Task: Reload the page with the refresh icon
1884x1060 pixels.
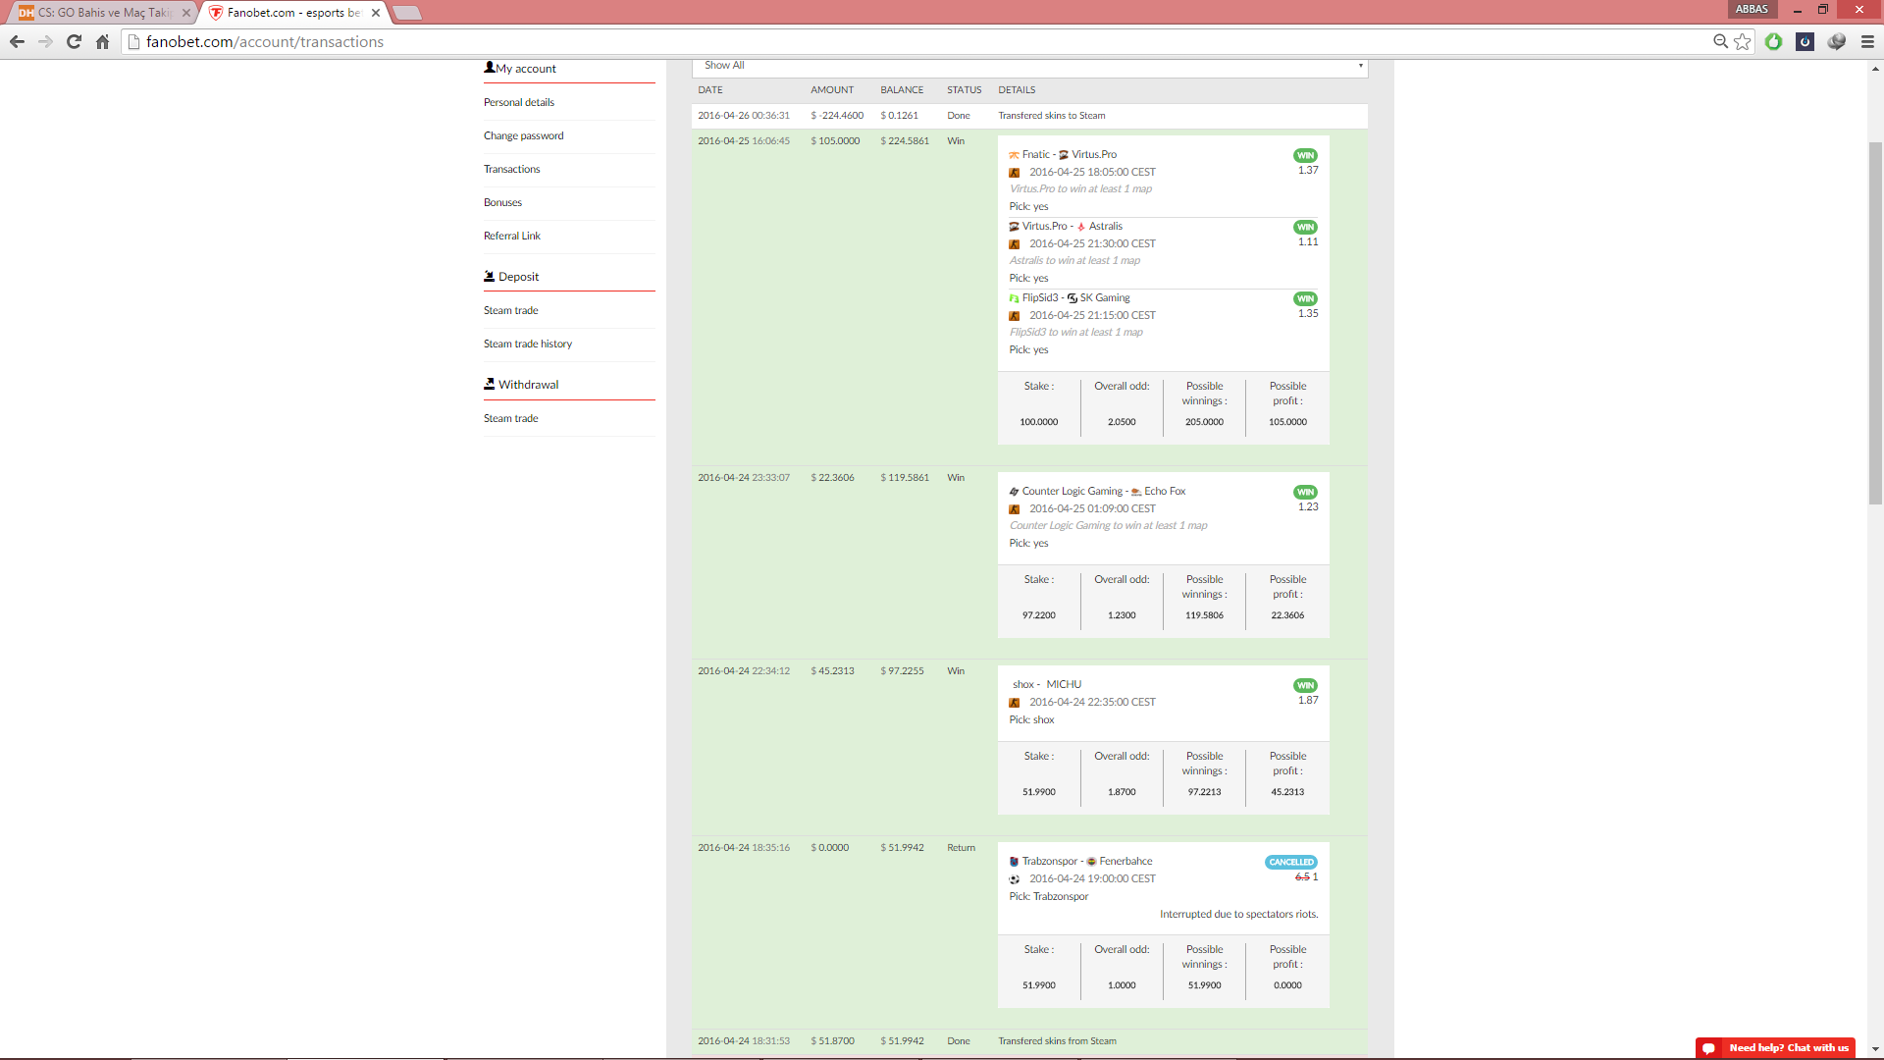Action: point(74,41)
